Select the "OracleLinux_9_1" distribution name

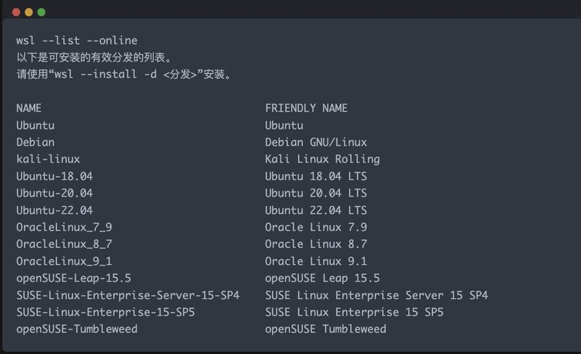64,261
